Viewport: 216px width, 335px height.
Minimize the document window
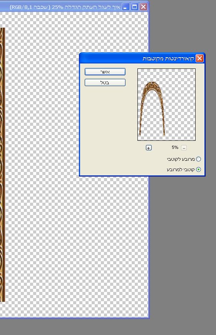[x=125, y=7]
